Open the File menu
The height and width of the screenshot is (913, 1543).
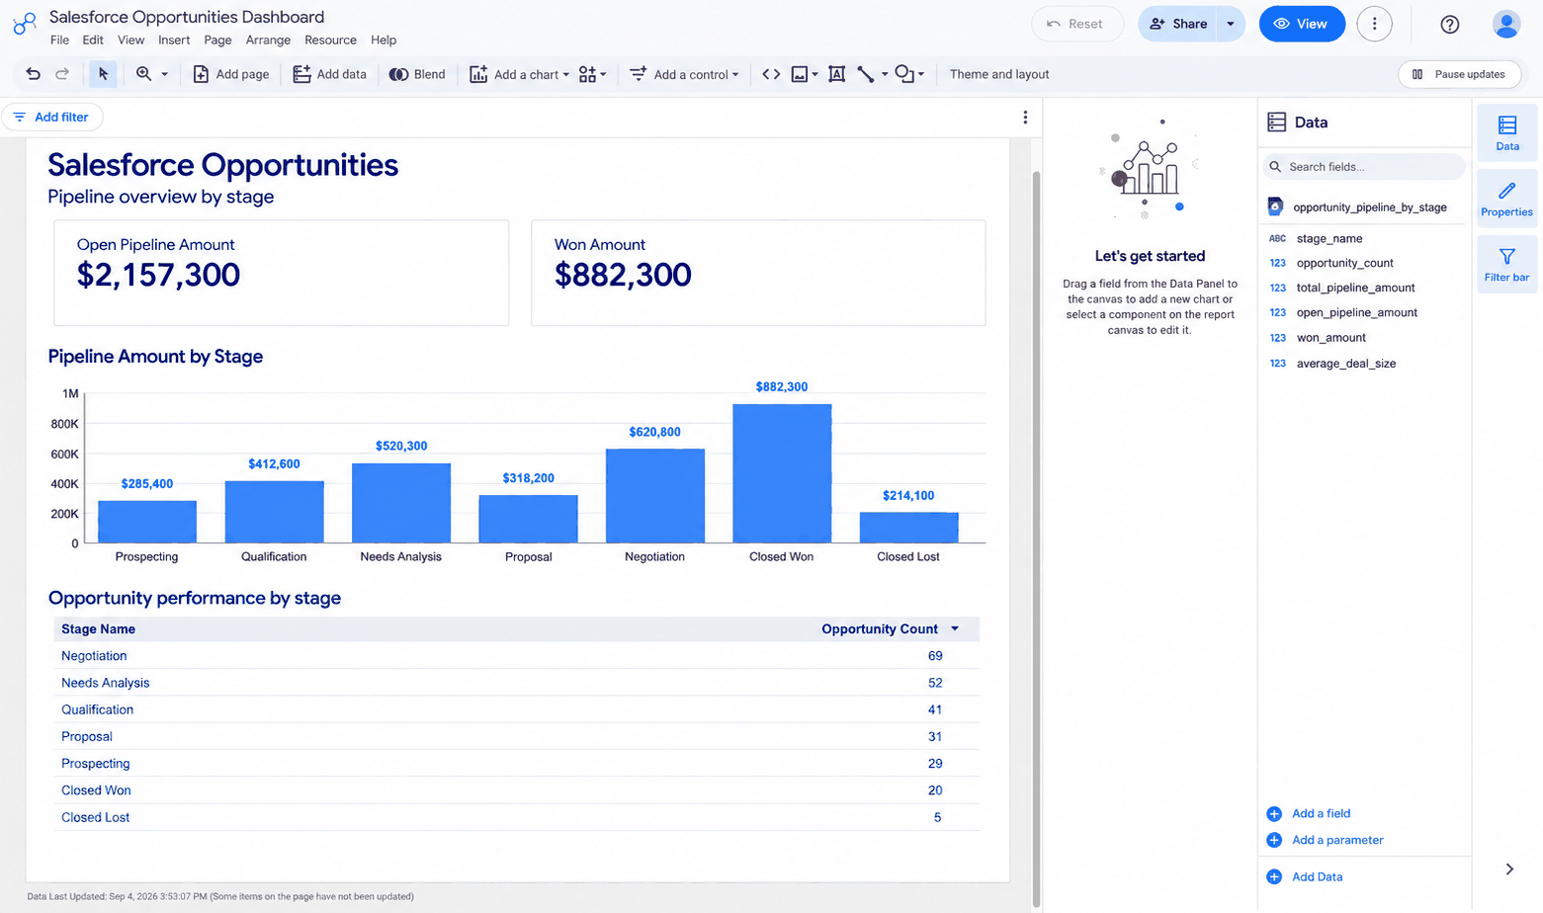coord(59,41)
